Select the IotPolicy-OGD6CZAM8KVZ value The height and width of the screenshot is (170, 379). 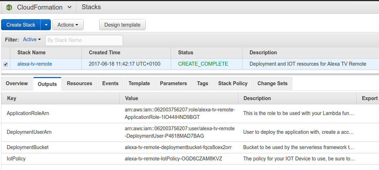click(x=173, y=159)
